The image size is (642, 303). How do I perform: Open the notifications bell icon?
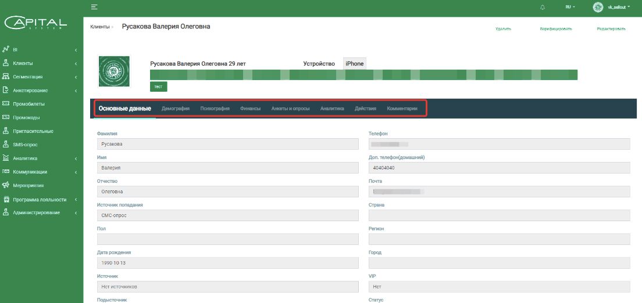click(x=543, y=7)
